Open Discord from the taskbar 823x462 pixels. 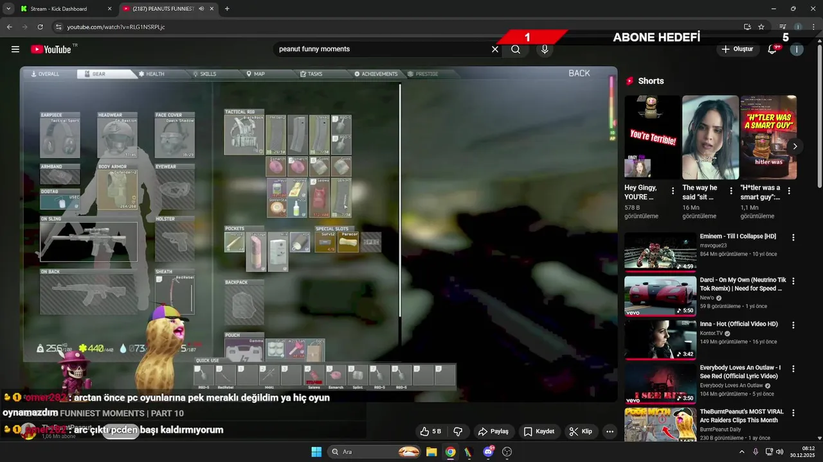[x=488, y=452]
